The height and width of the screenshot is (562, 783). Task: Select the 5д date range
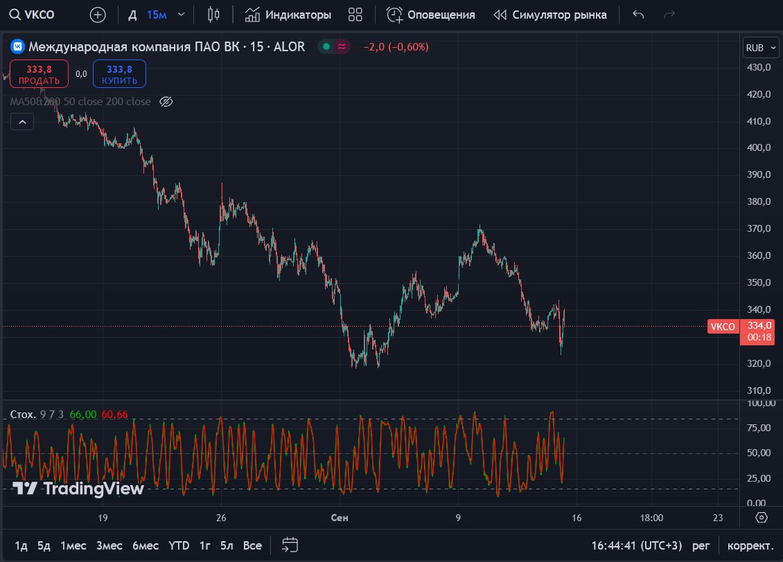click(x=44, y=545)
